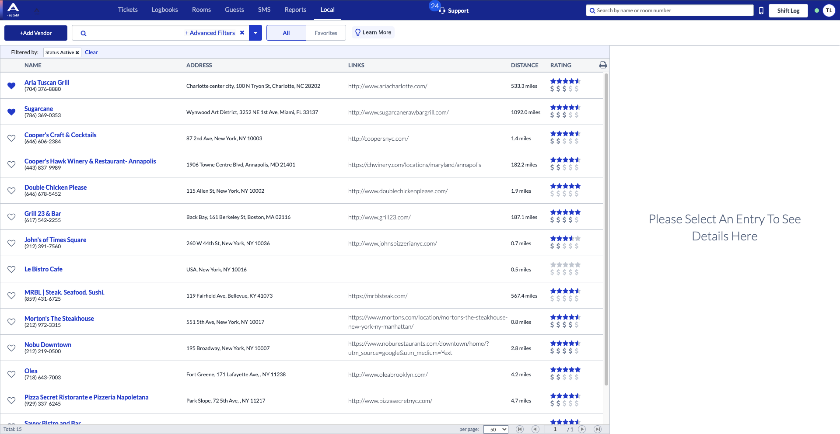The height and width of the screenshot is (434, 840).
Task: Click the magnifier icon in vendor search
Action: coord(84,33)
